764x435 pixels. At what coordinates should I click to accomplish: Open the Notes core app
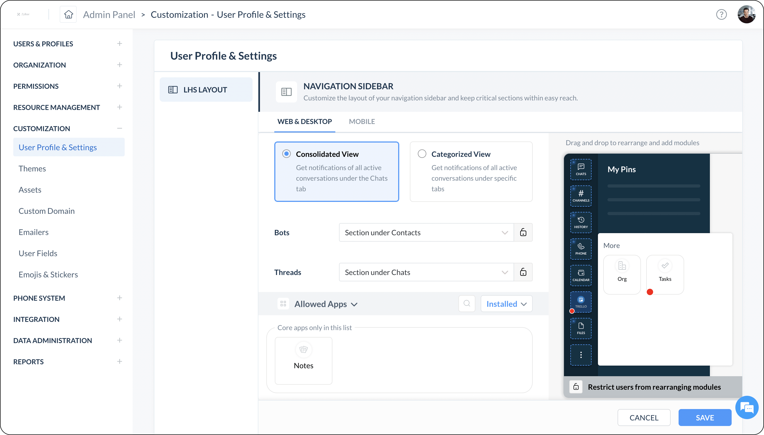[303, 360]
